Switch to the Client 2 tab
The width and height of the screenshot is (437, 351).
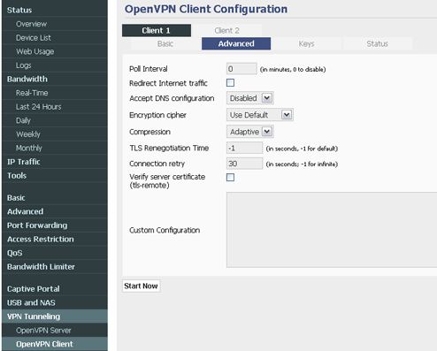(226, 30)
